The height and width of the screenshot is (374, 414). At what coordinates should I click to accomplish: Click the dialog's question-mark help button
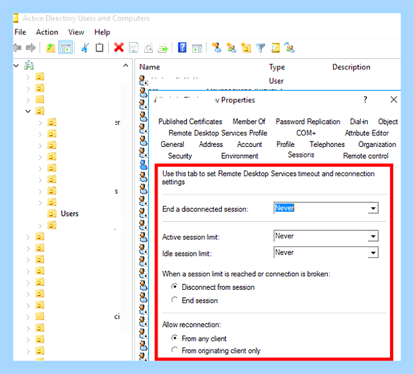coord(365,100)
